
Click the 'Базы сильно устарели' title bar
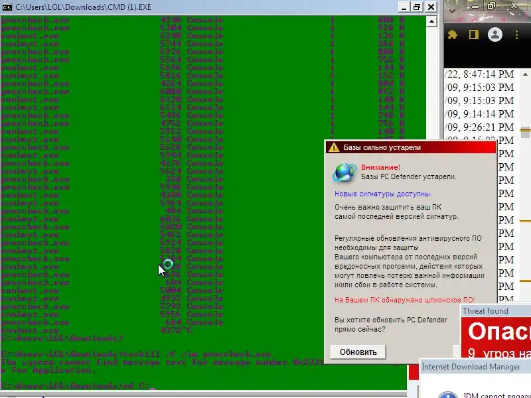[410, 147]
